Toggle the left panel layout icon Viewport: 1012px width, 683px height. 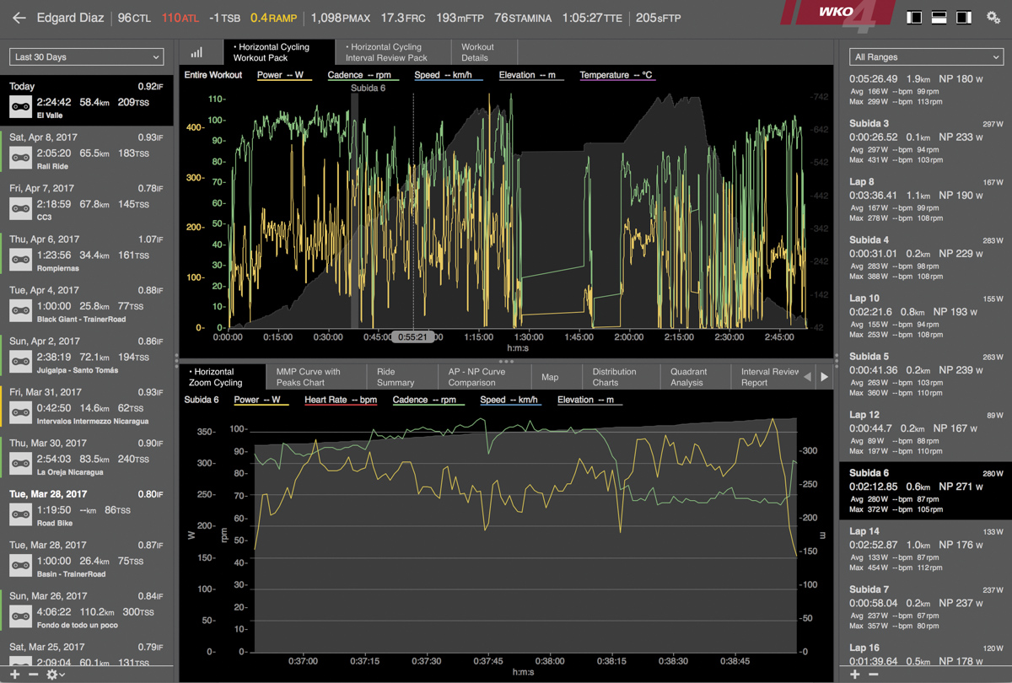(x=914, y=18)
